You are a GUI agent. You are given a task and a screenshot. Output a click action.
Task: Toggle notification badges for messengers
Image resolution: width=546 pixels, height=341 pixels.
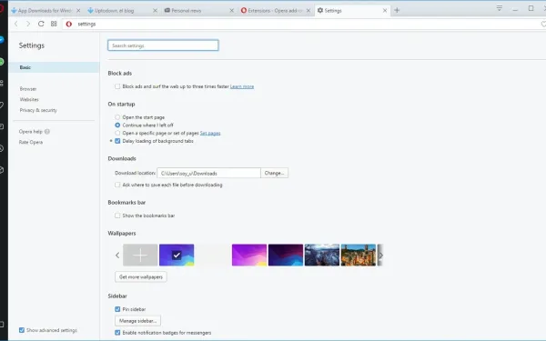click(117, 333)
